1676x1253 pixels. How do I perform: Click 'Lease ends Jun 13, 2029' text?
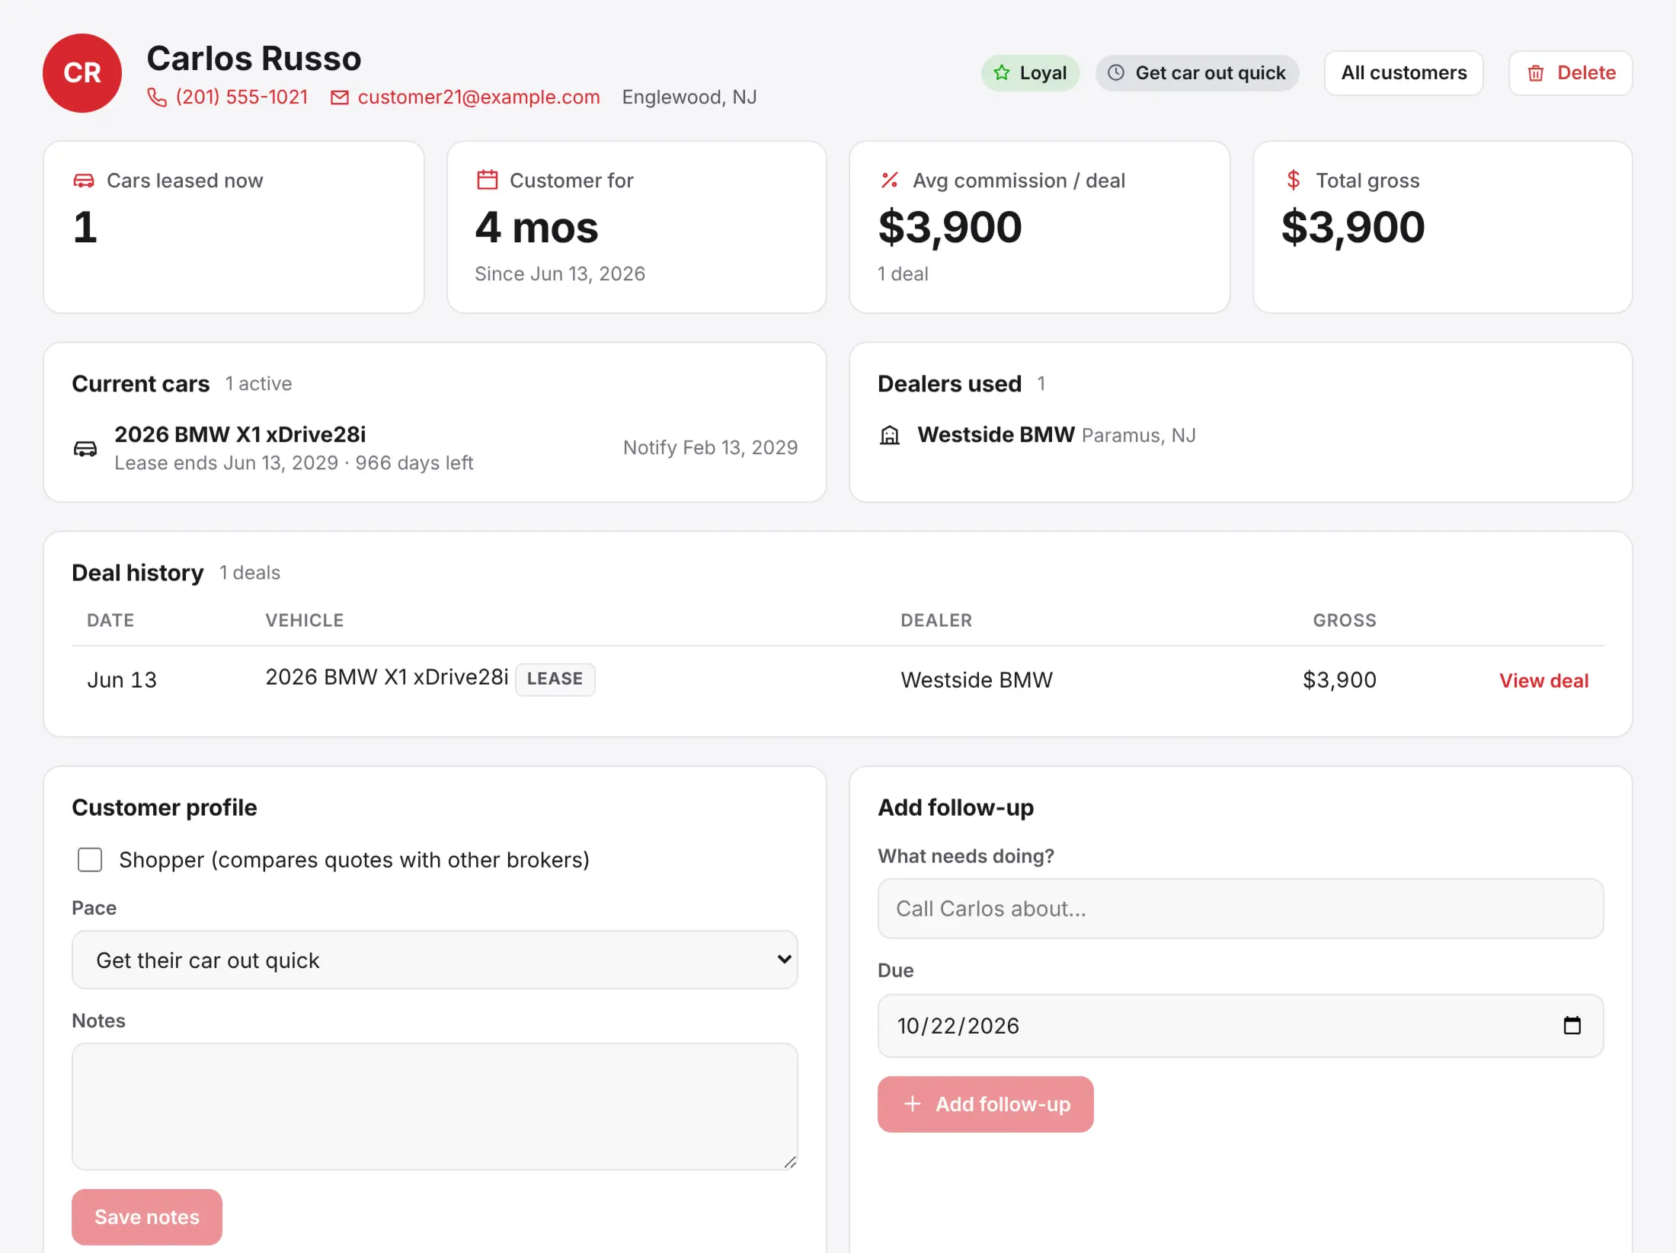pyautogui.click(x=226, y=462)
